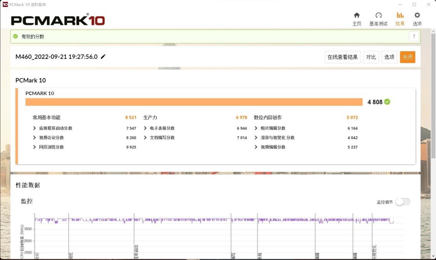Click the 8 521 essentials score

(x=131, y=118)
